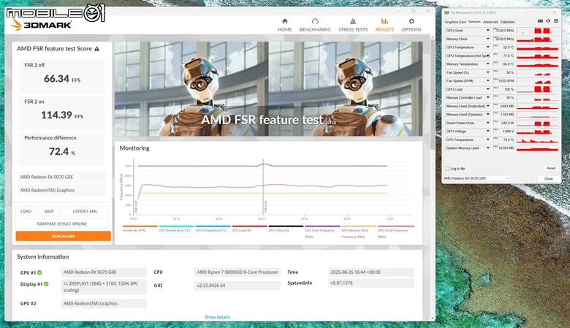Open BENCHMARKS via the gauge icon

tap(315, 21)
